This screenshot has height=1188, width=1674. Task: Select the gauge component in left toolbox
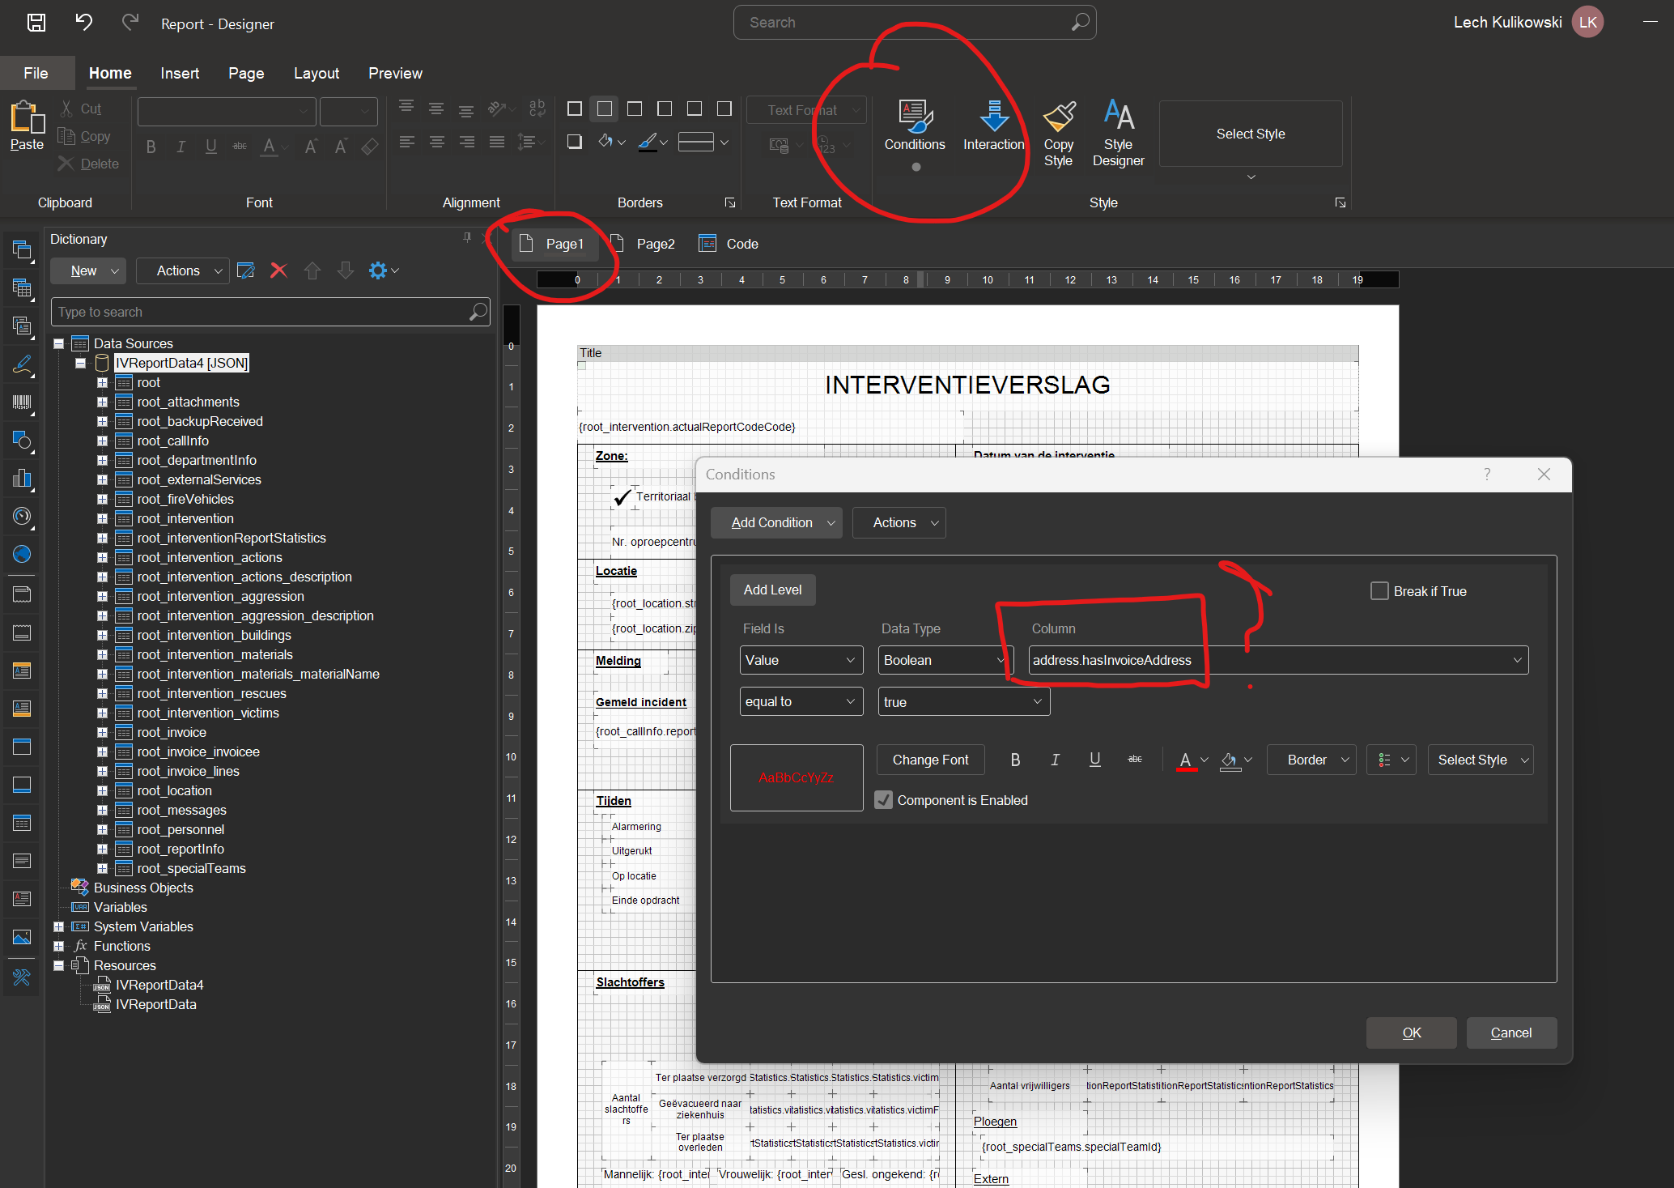(22, 517)
